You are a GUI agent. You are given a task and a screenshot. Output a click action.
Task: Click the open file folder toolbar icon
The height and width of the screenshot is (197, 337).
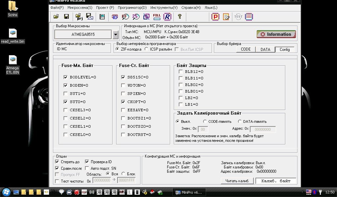click(x=56, y=16)
